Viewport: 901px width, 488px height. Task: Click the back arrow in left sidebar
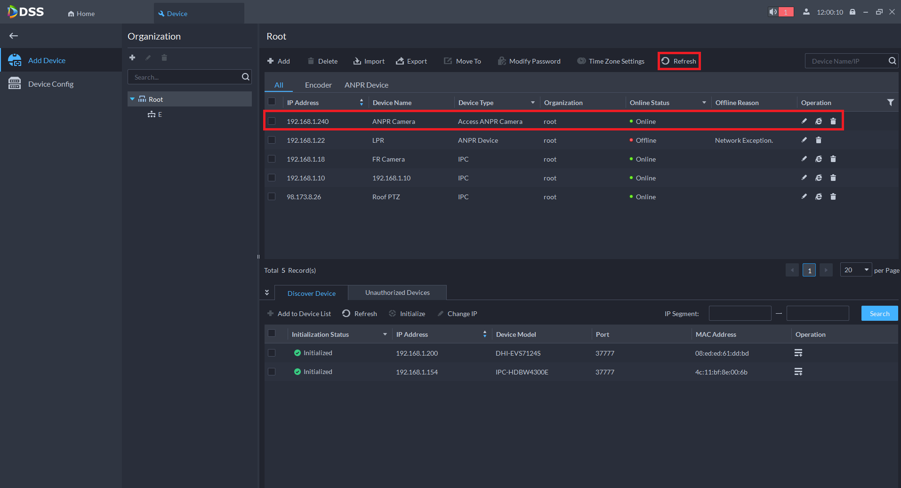point(14,36)
